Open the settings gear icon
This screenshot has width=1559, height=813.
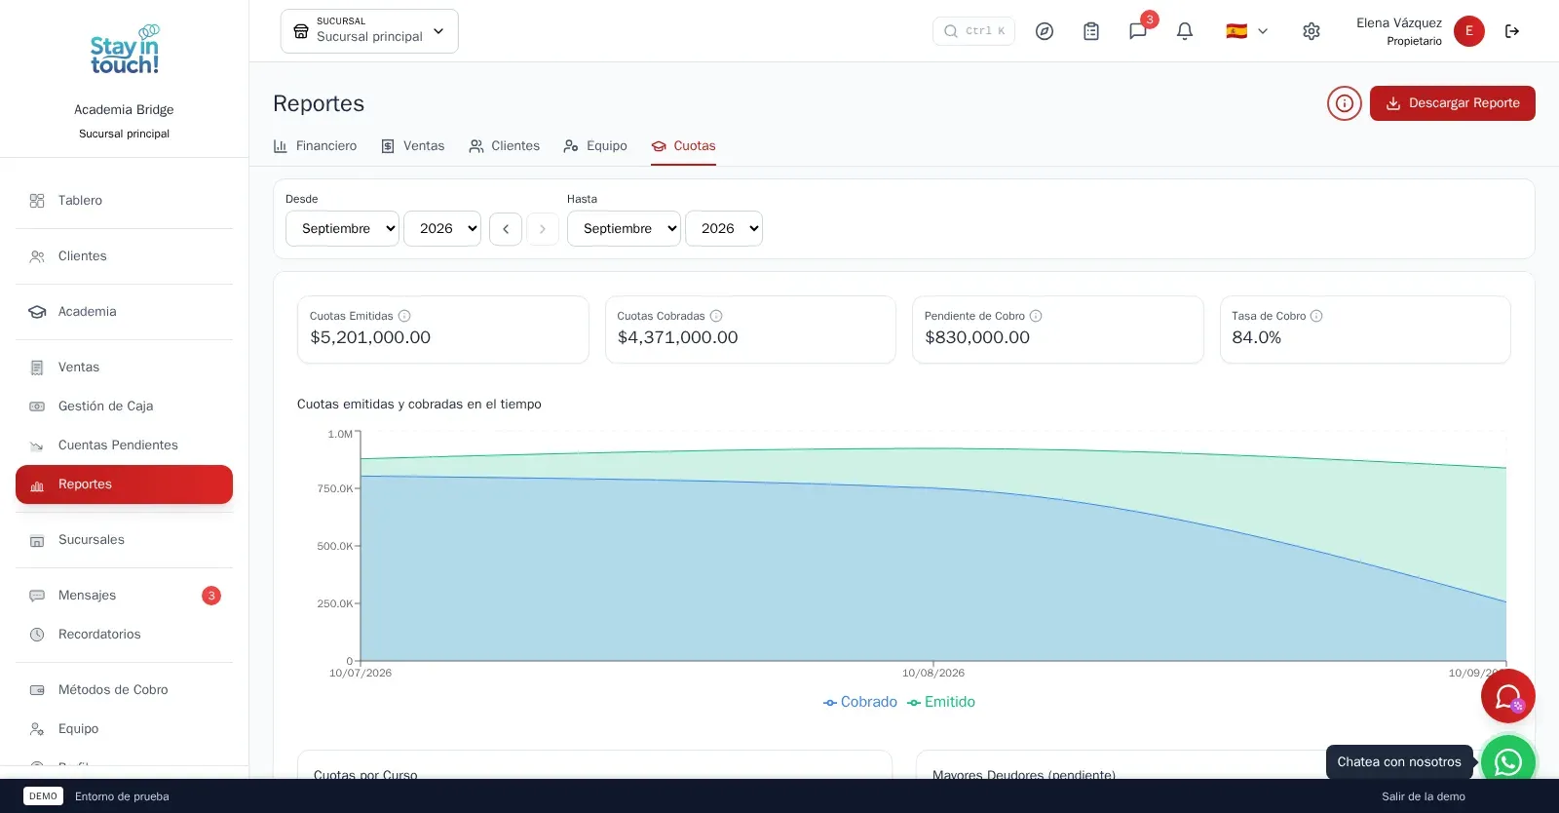(1312, 31)
